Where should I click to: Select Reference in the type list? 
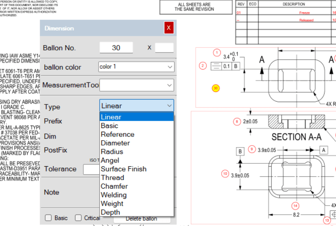point(137,134)
